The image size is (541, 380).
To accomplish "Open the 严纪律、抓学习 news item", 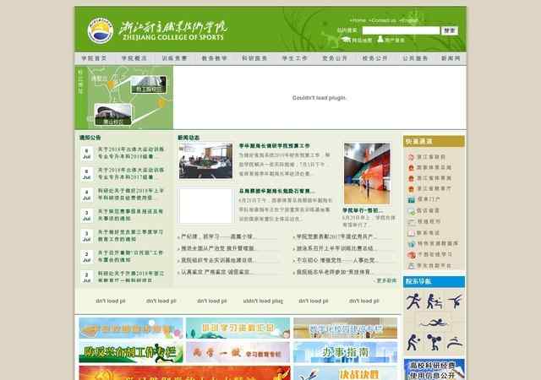I will (x=218, y=236).
